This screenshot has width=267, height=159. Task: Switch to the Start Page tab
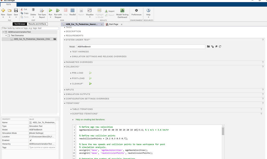[113, 24]
